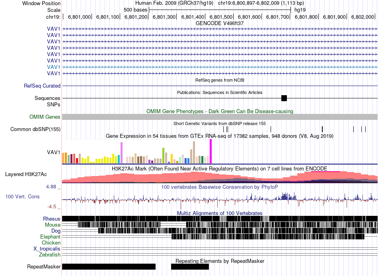Viewport: 378px width, 276px height.
Task: Click 'Multiz Alignments of 100 Vertebrates' title
Action: 220,213
